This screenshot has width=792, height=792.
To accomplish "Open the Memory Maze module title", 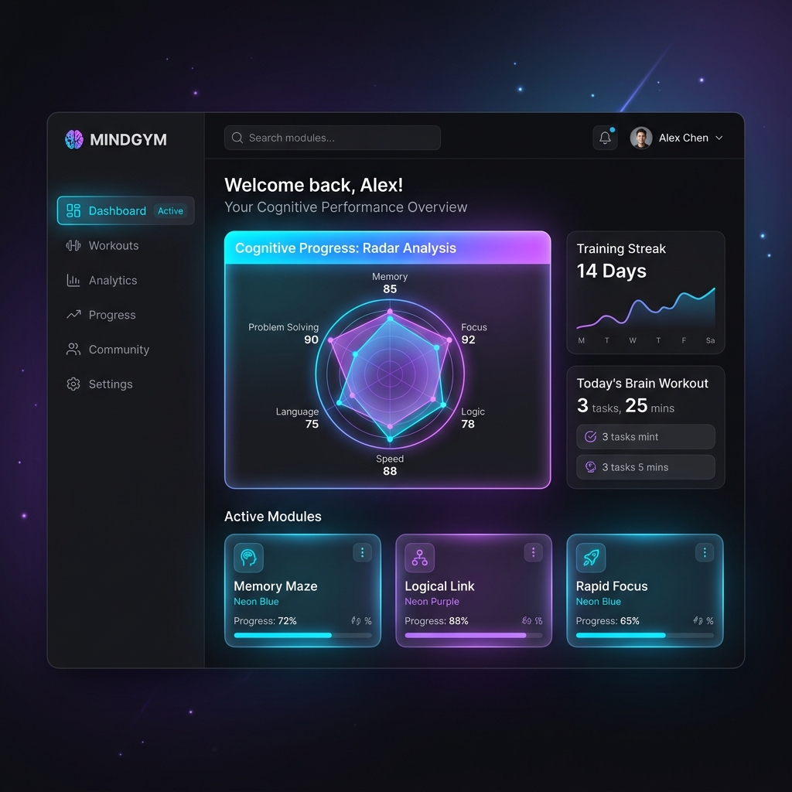I will (x=275, y=586).
